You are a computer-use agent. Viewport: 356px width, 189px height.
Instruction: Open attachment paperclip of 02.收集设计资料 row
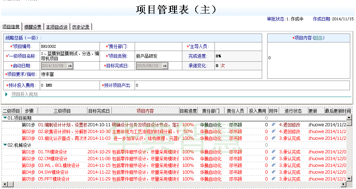click(274, 131)
